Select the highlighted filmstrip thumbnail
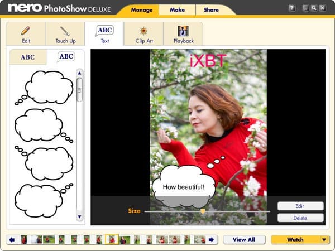This screenshot has width=335, height=251. [x=112, y=239]
